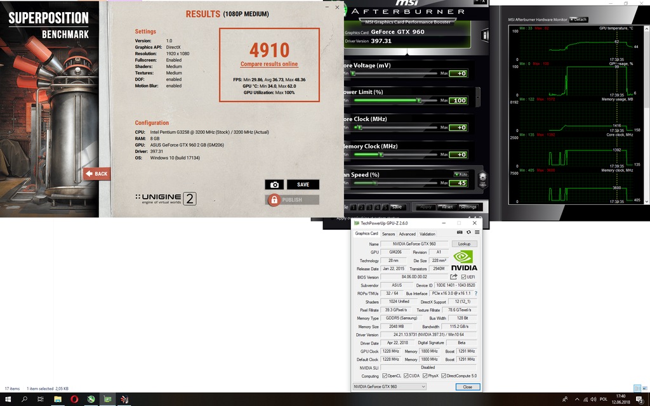
Task: Open the Compare results online link
Action: (269, 64)
